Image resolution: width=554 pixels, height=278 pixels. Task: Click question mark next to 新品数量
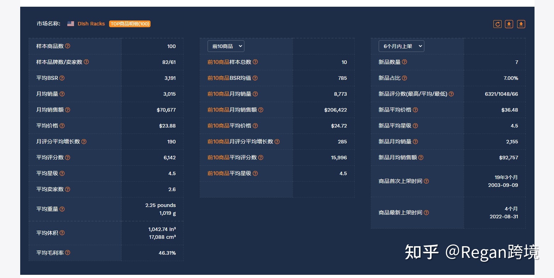tap(405, 62)
